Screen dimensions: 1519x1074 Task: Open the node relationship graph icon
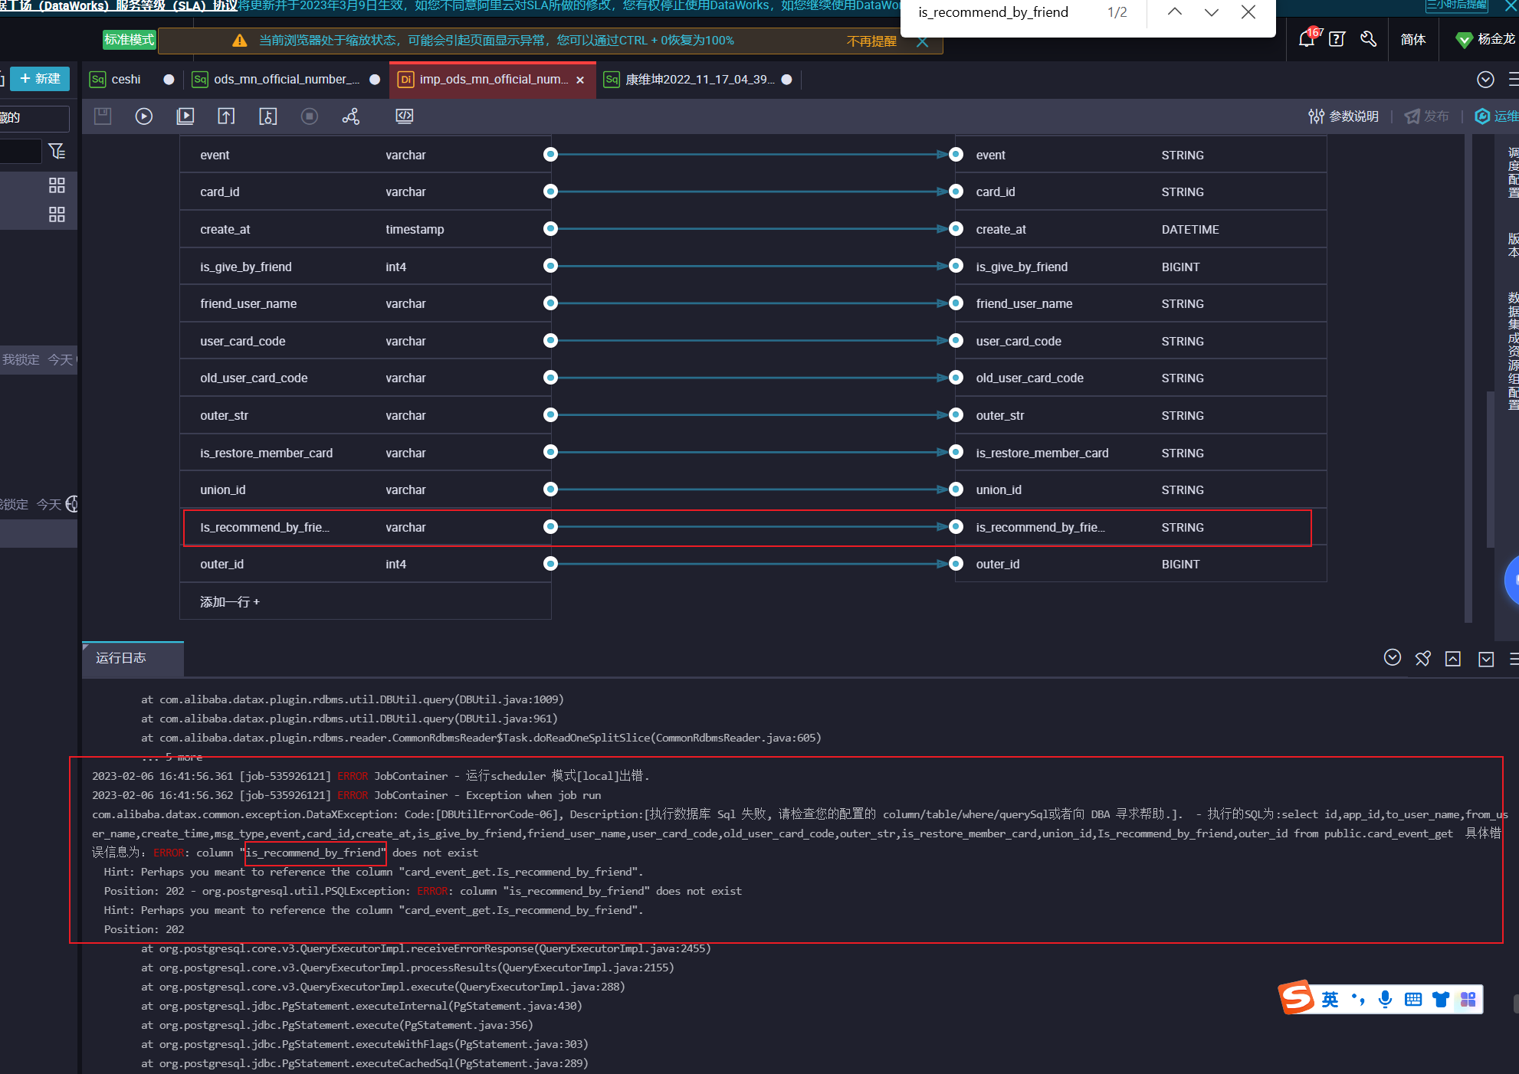tap(351, 116)
